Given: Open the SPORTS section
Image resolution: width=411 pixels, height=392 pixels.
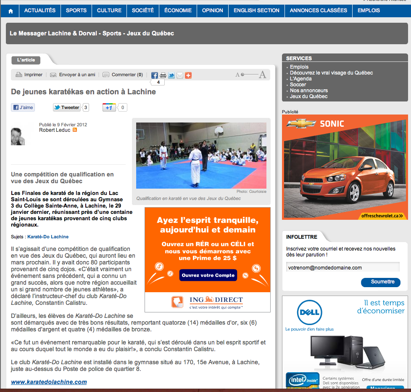Looking at the screenshot, I should tap(76, 11).
